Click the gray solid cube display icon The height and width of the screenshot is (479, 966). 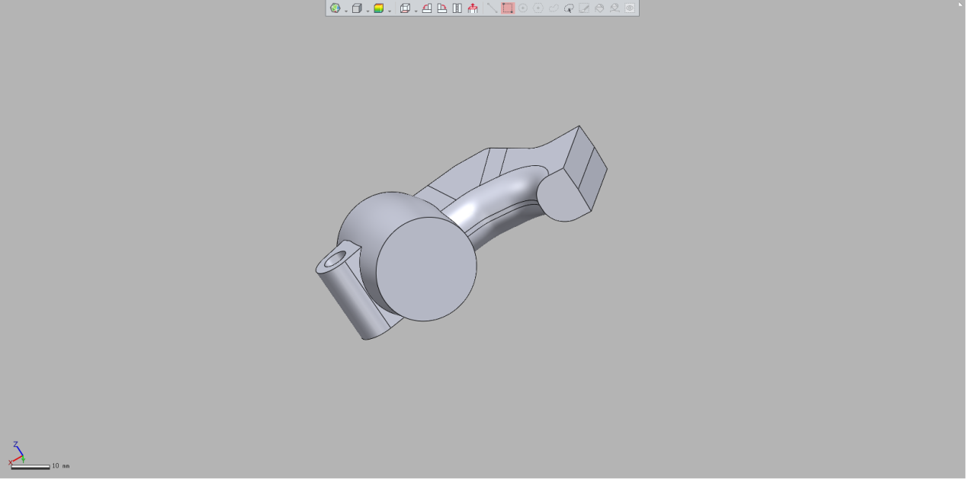point(356,8)
